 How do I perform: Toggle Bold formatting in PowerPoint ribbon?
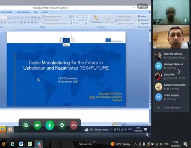[x=2, y=22]
